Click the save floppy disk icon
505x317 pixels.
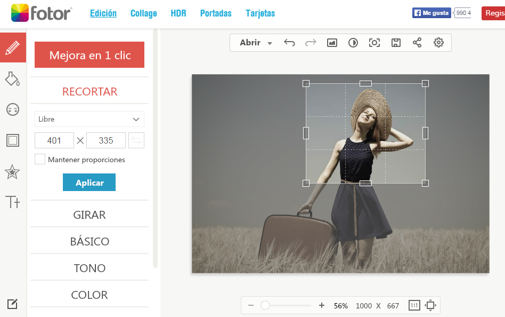[396, 43]
